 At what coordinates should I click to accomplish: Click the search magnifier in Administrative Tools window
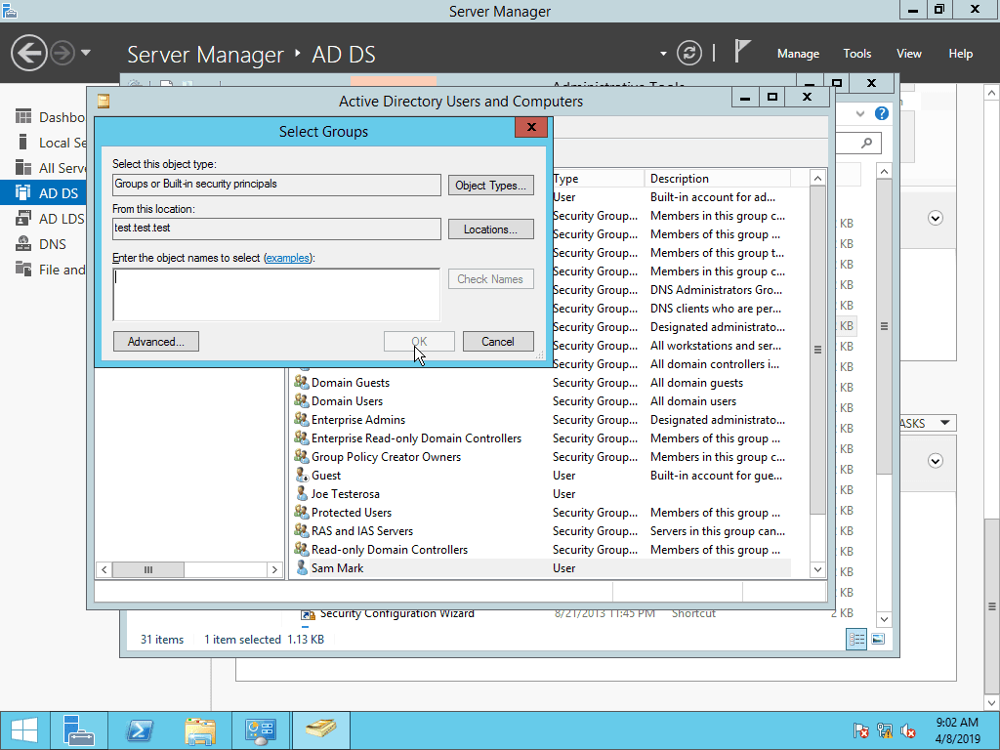click(866, 143)
